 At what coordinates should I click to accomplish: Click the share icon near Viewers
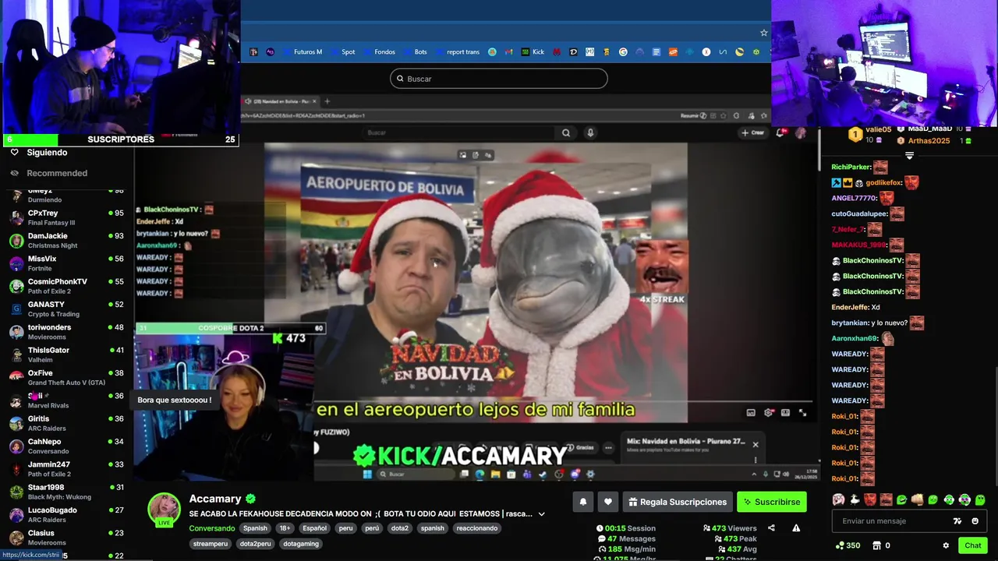tap(771, 528)
